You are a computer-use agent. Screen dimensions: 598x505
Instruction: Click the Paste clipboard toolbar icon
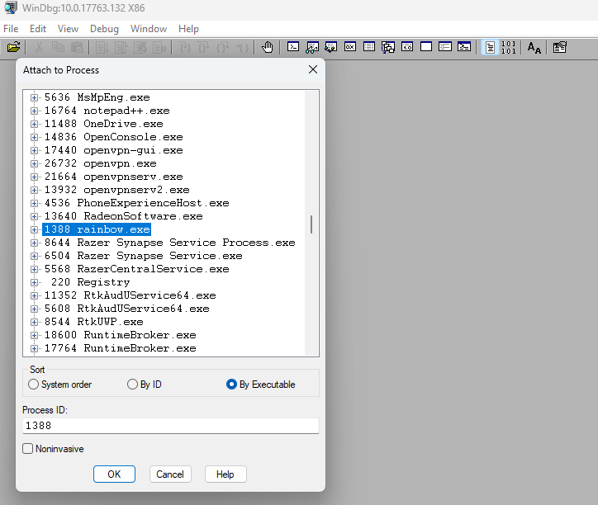[x=77, y=47]
